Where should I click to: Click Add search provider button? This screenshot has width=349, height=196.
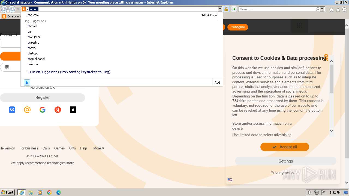pyautogui.click(x=217, y=82)
